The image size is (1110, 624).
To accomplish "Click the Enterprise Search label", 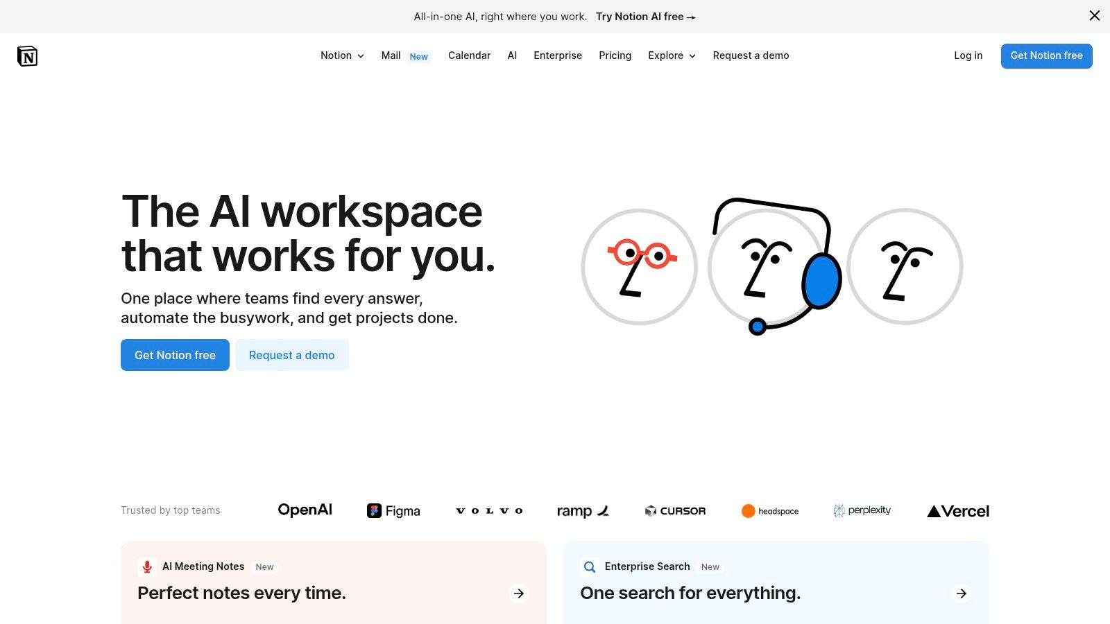I will 647,566.
